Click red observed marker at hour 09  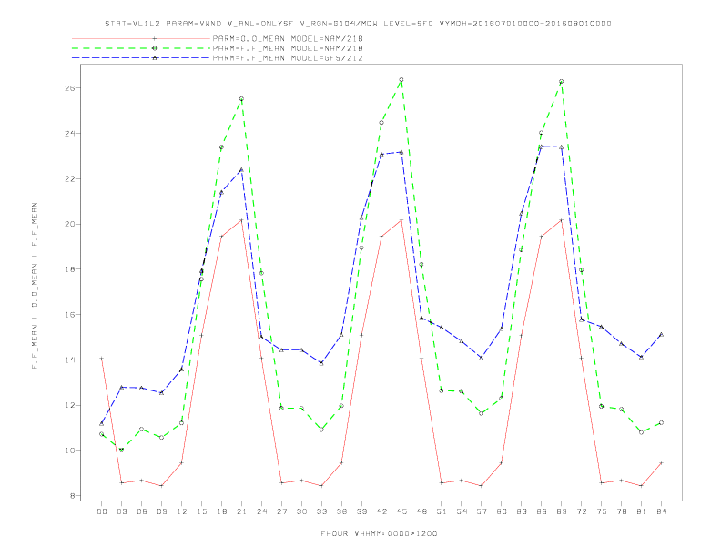point(161,486)
